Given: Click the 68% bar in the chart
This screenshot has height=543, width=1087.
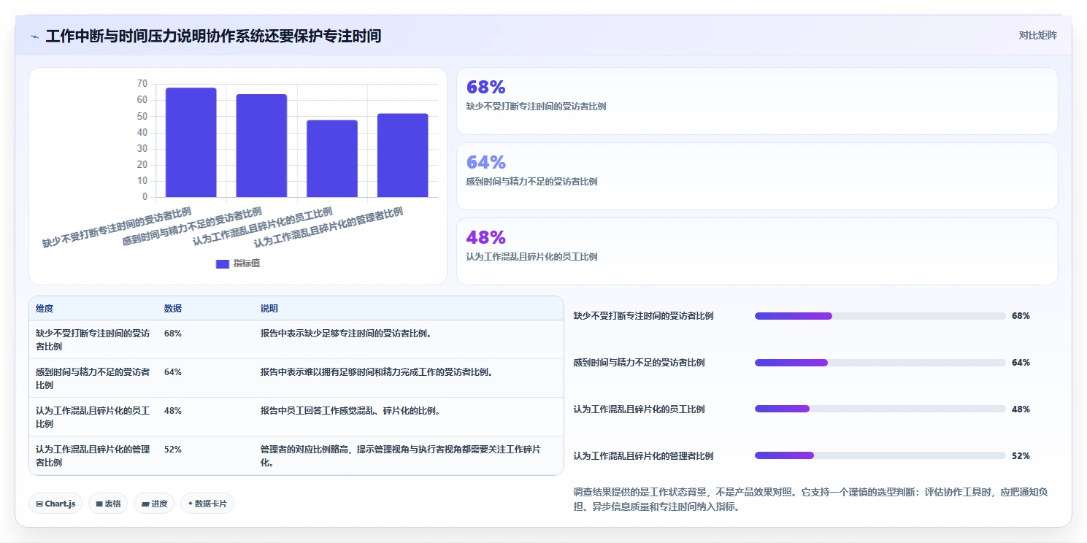Looking at the screenshot, I should coord(191,142).
